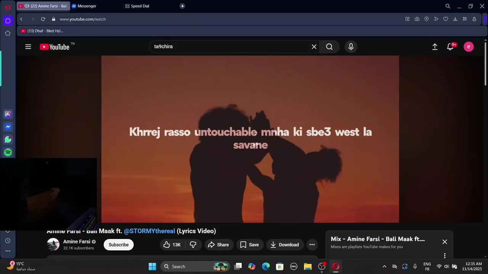Screen dimensions: 488x274
Task: Open browser downloads icon
Action: (x=455, y=19)
